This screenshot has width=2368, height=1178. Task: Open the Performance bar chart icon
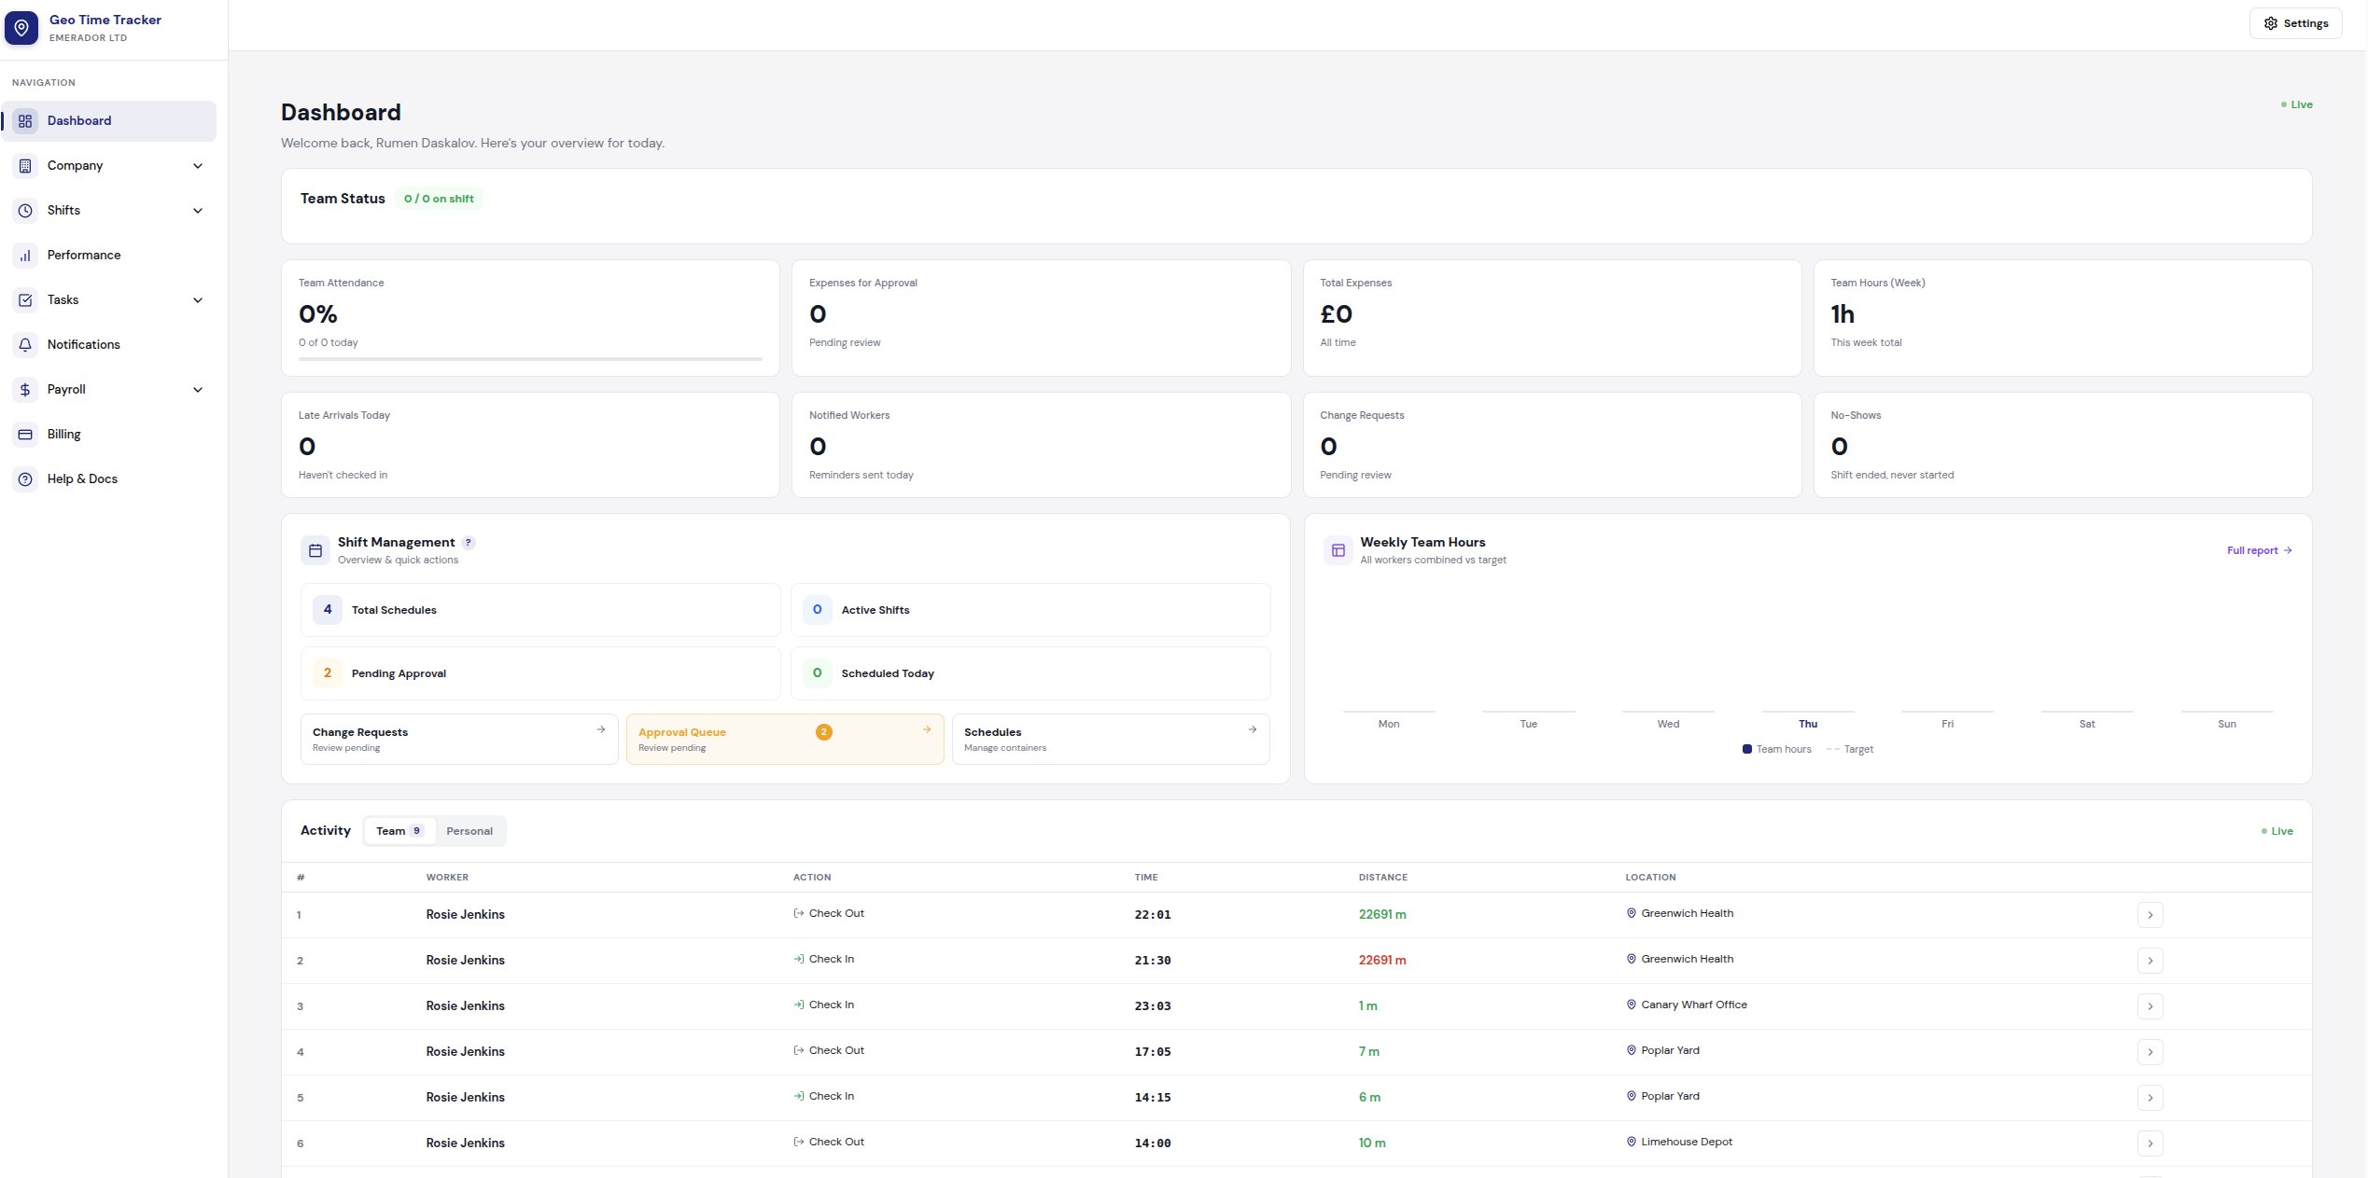pyautogui.click(x=25, y=256)
